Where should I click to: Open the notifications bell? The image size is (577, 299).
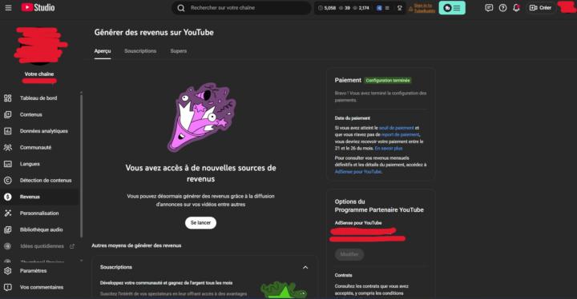(516, 8)
